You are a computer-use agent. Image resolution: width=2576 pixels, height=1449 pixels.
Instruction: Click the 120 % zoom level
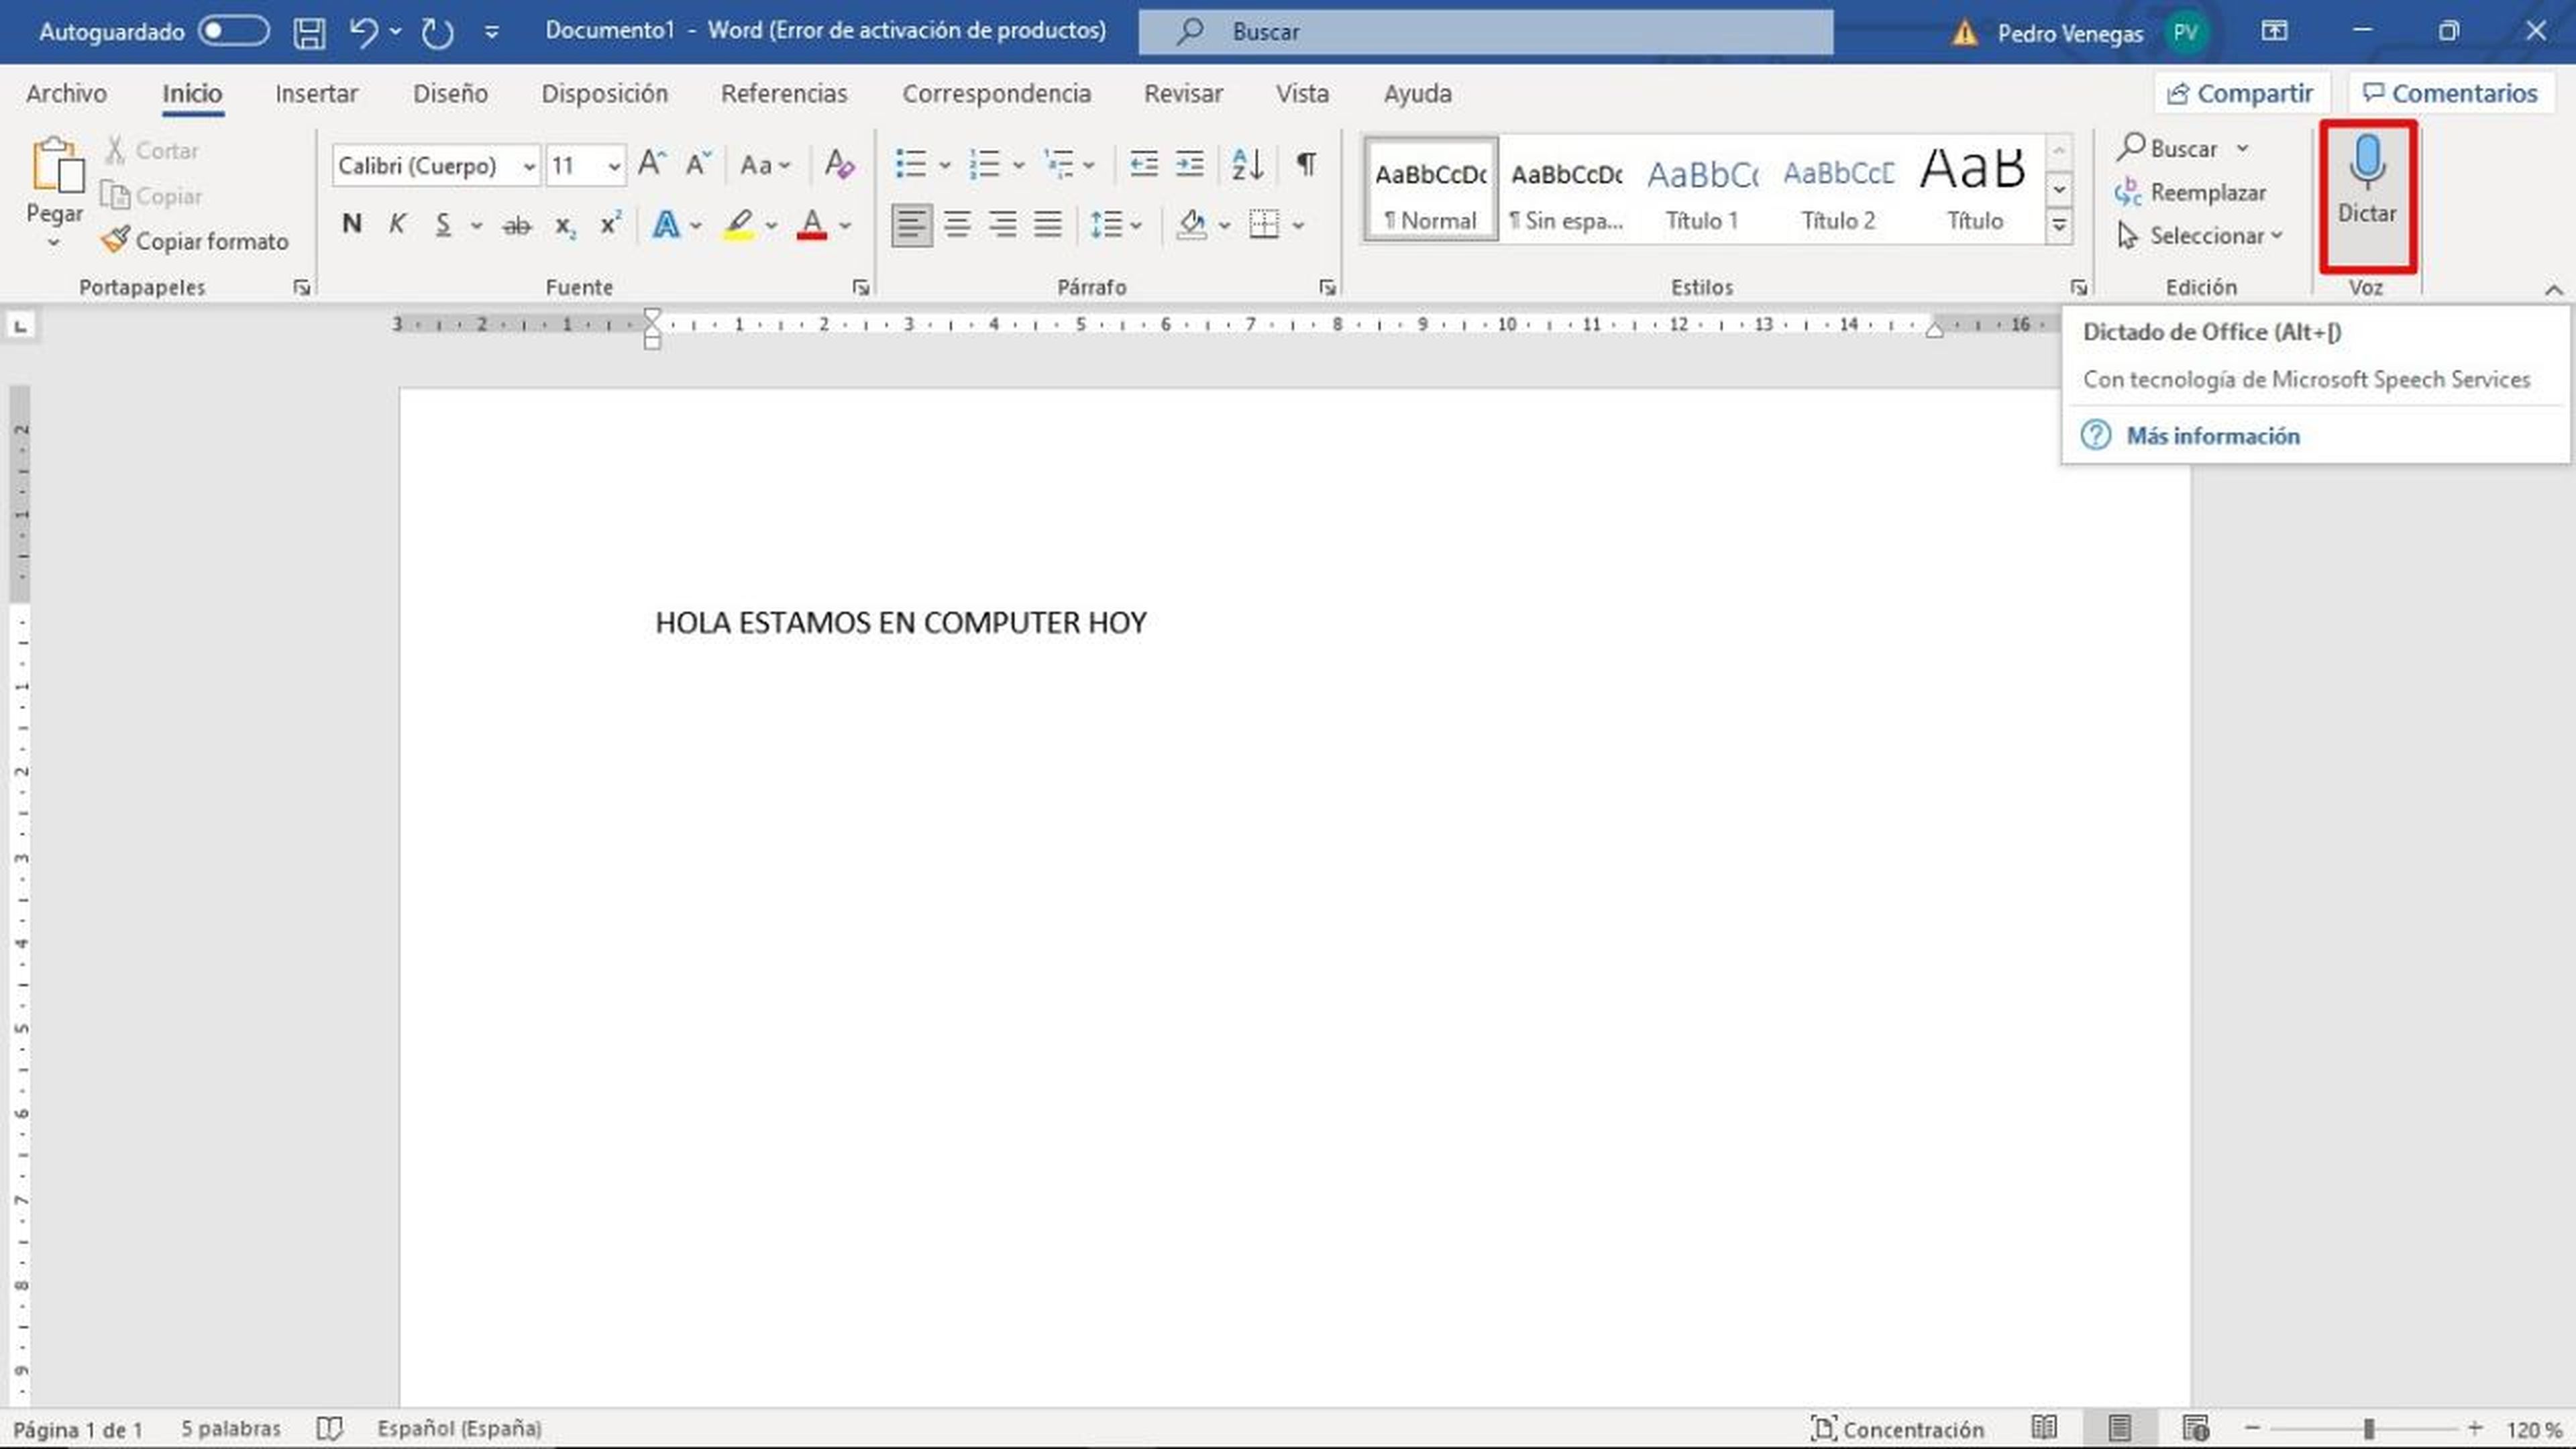2533,1429
